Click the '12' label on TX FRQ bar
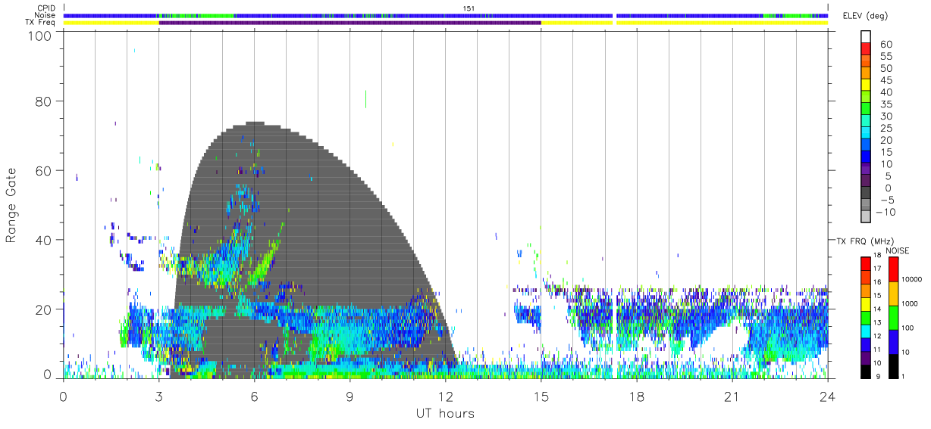This screenshot has width=931, height=429. coord(877,336)
